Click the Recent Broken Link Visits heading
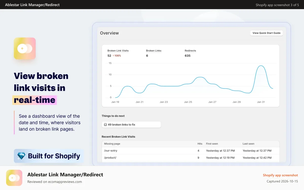304x190 pixels. 118,137
